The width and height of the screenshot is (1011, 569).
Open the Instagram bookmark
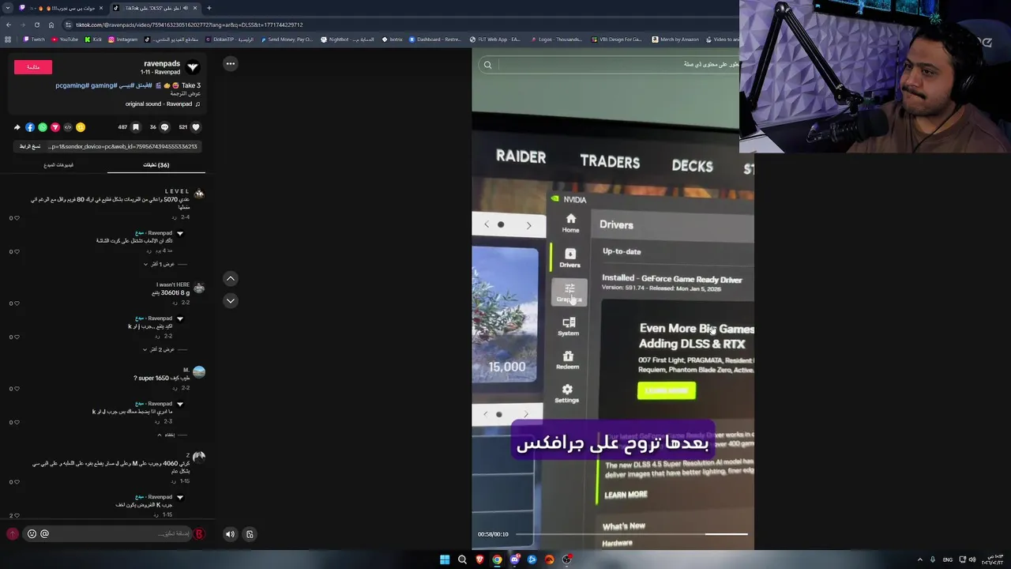pyautogui.click(x=123, y=40)
